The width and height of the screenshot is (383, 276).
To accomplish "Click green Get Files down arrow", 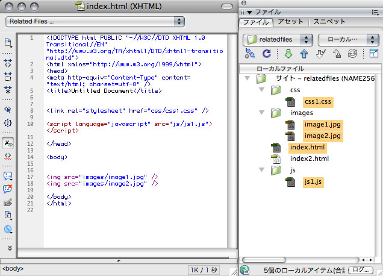I will tap(288, 54).
